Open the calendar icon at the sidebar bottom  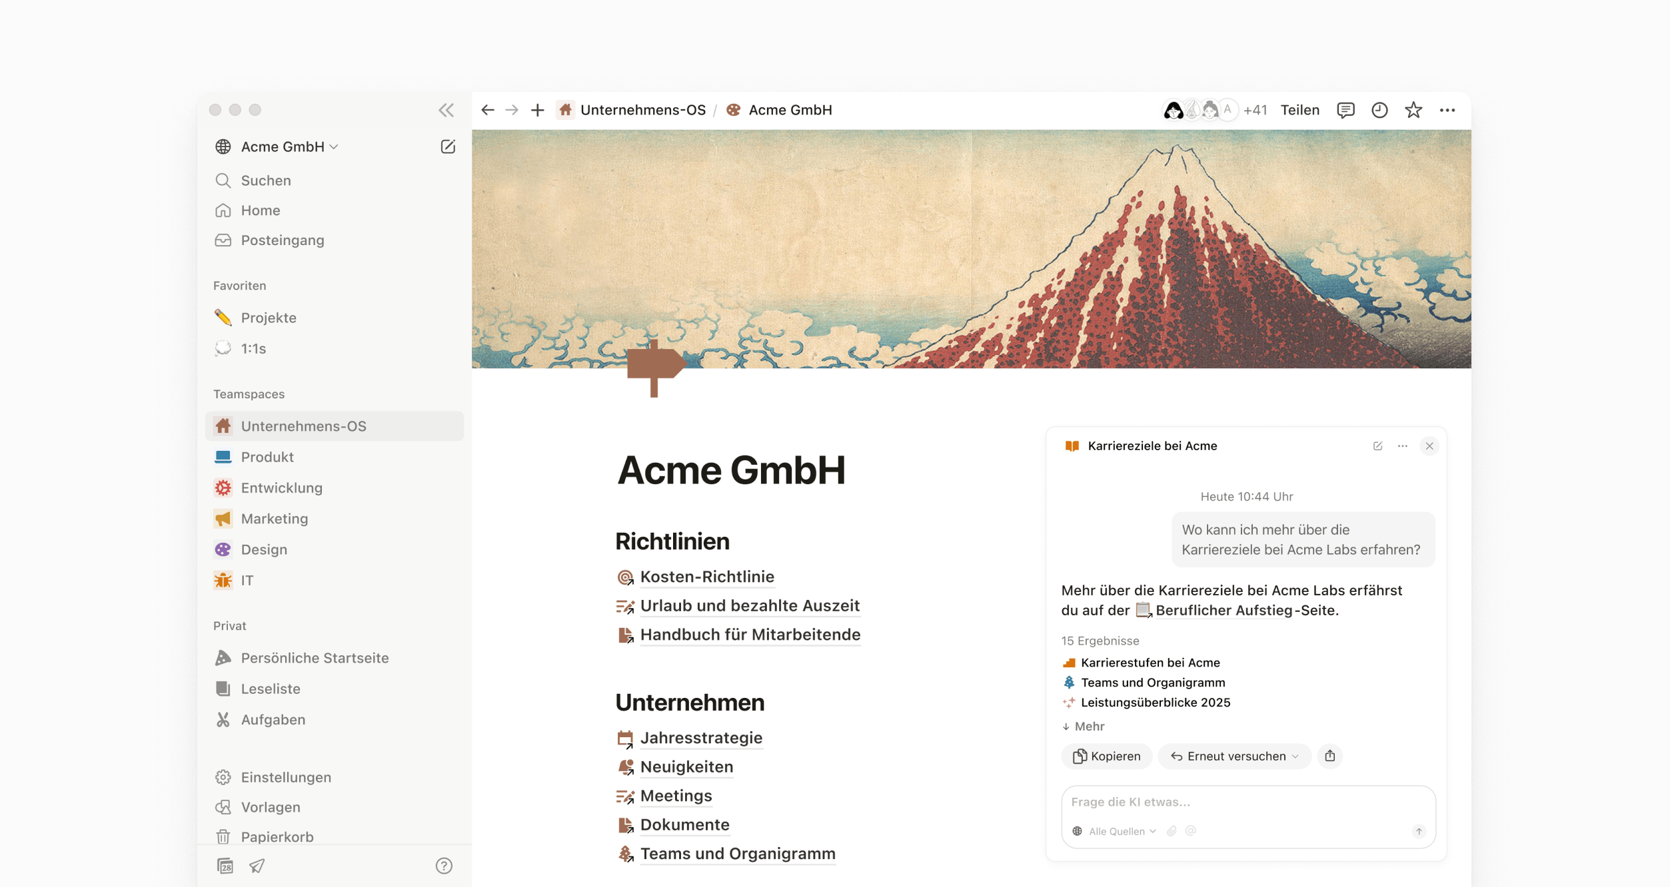click(225, 866)
